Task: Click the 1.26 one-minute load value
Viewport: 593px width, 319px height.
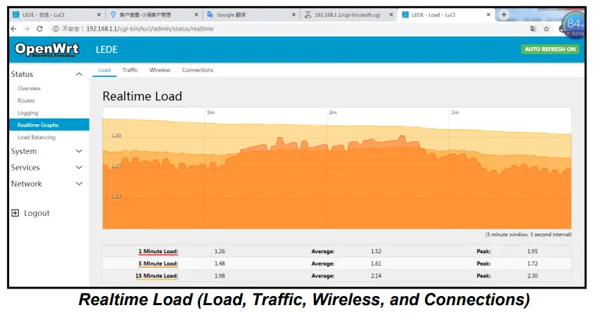Action: coord(219,252)
